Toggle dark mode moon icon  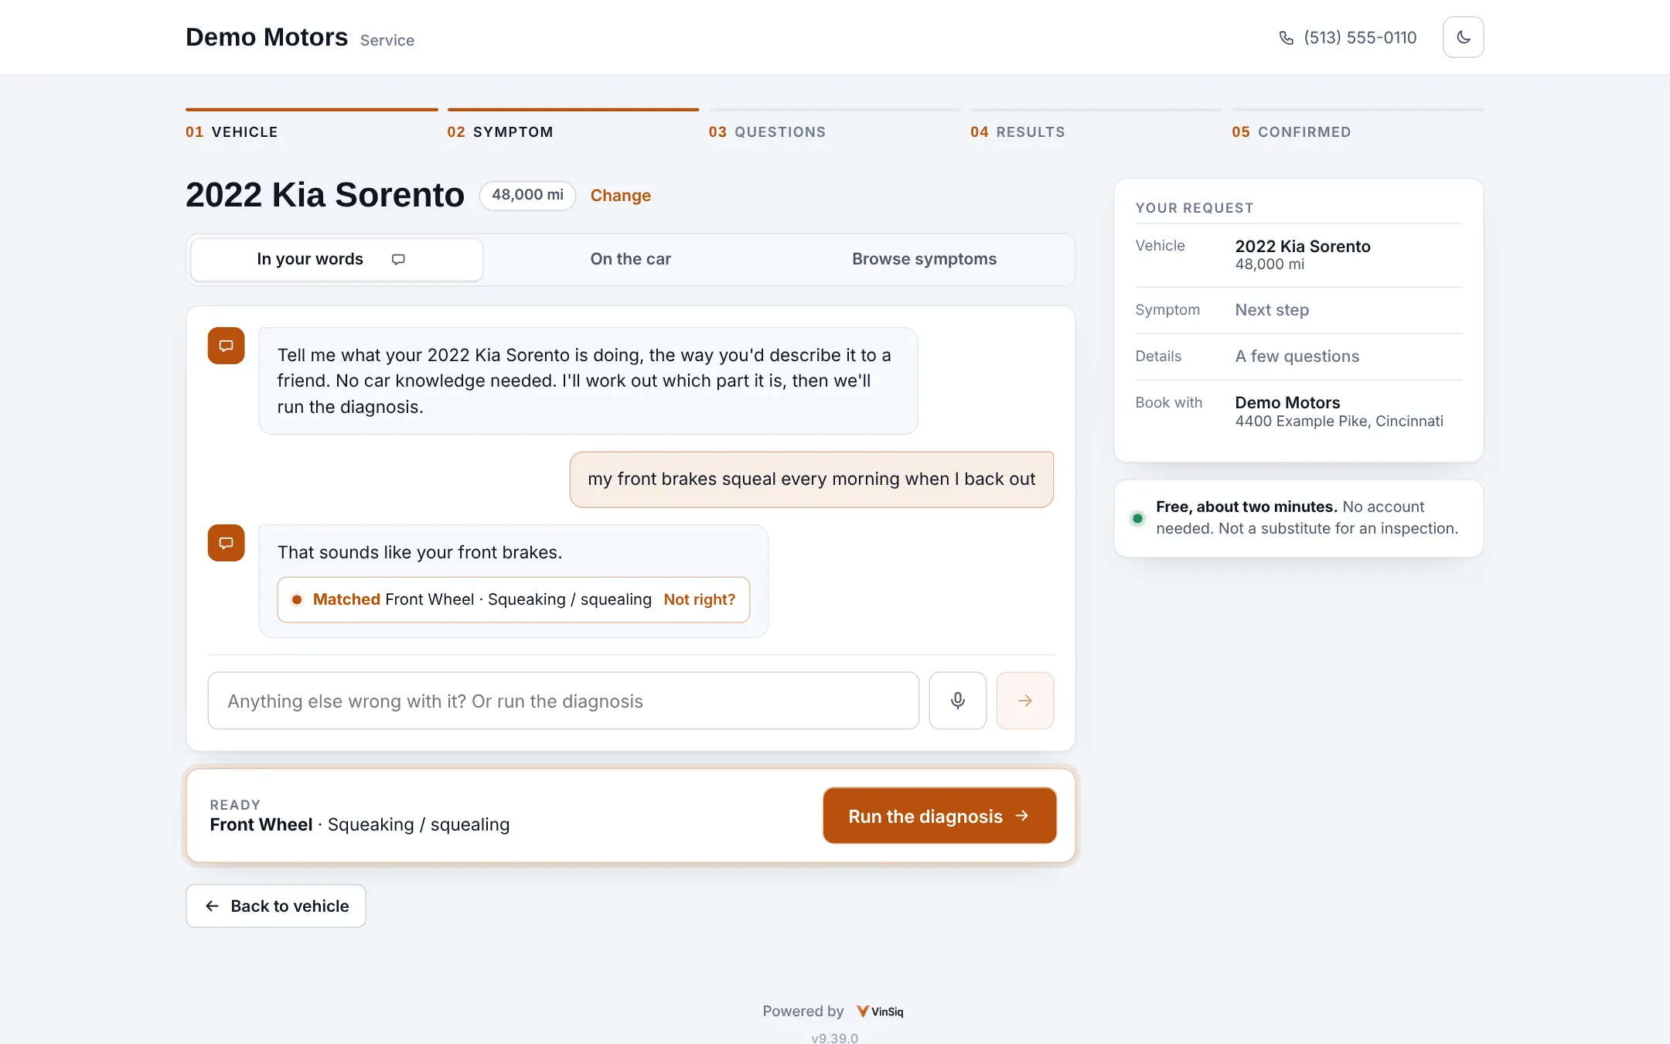pos(1463,37)
